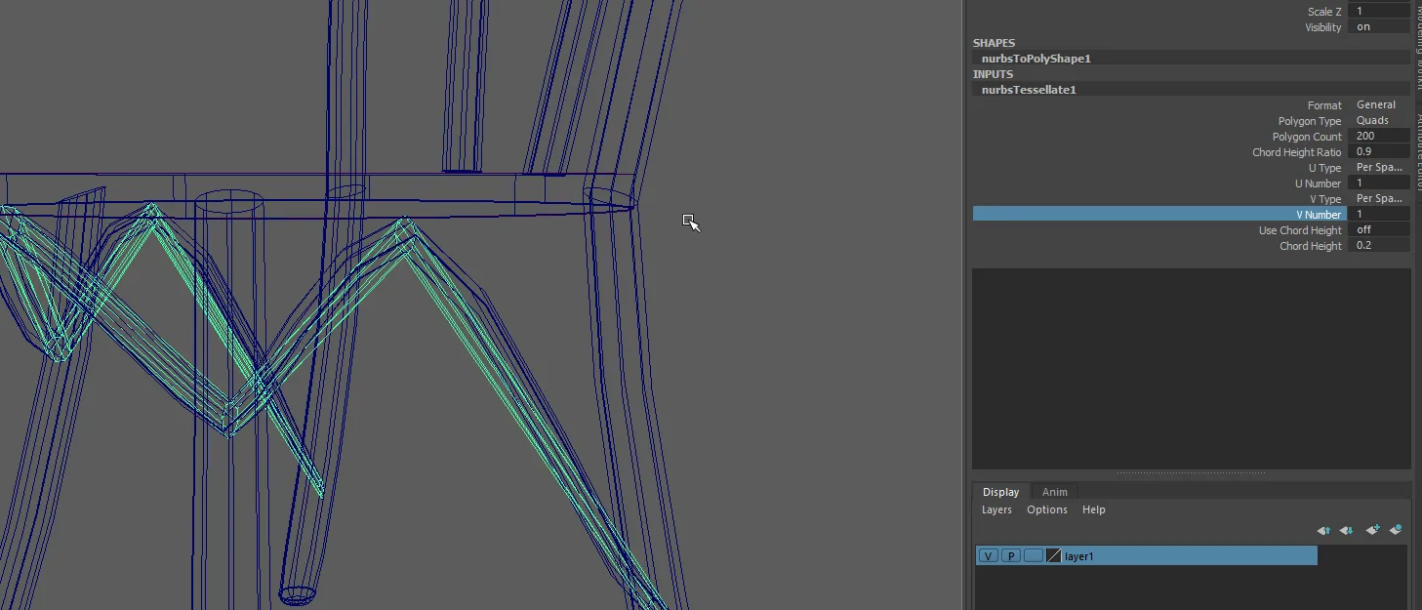Create layer from selected objects
Screen dimensions: 1422x610
[1396, 530]
